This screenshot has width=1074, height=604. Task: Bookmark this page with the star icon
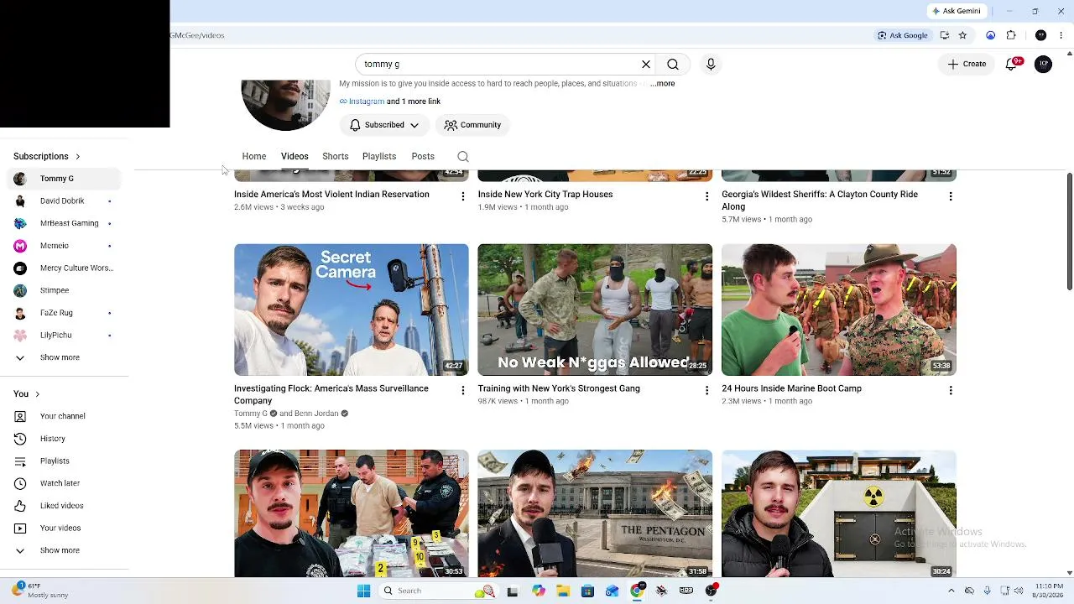click(962, 35)
